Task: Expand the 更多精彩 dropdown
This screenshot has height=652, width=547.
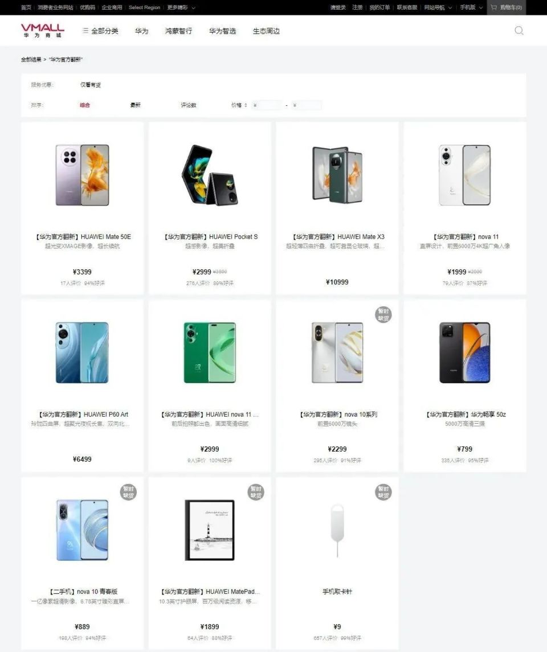Action: pyautogui.click(x=181, y=7)
